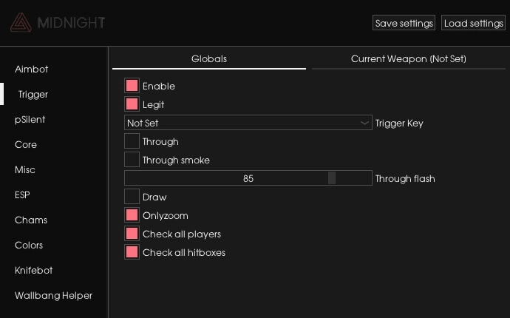
Task: Select Knifebot from the sidebar
Action: 33,270
